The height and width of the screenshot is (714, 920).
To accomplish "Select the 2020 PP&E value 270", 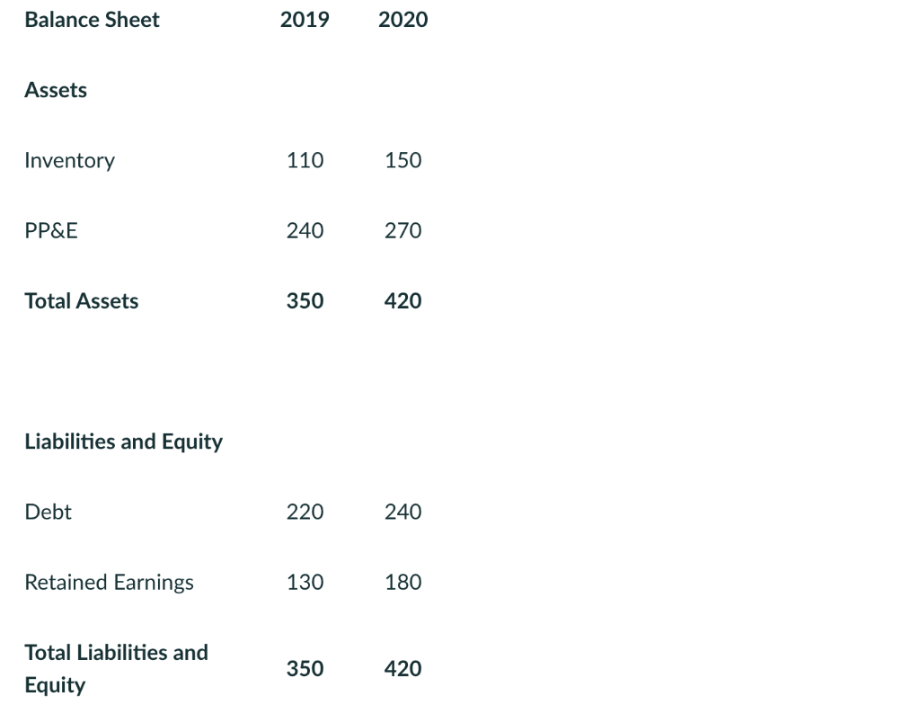I will coord(402,231).
